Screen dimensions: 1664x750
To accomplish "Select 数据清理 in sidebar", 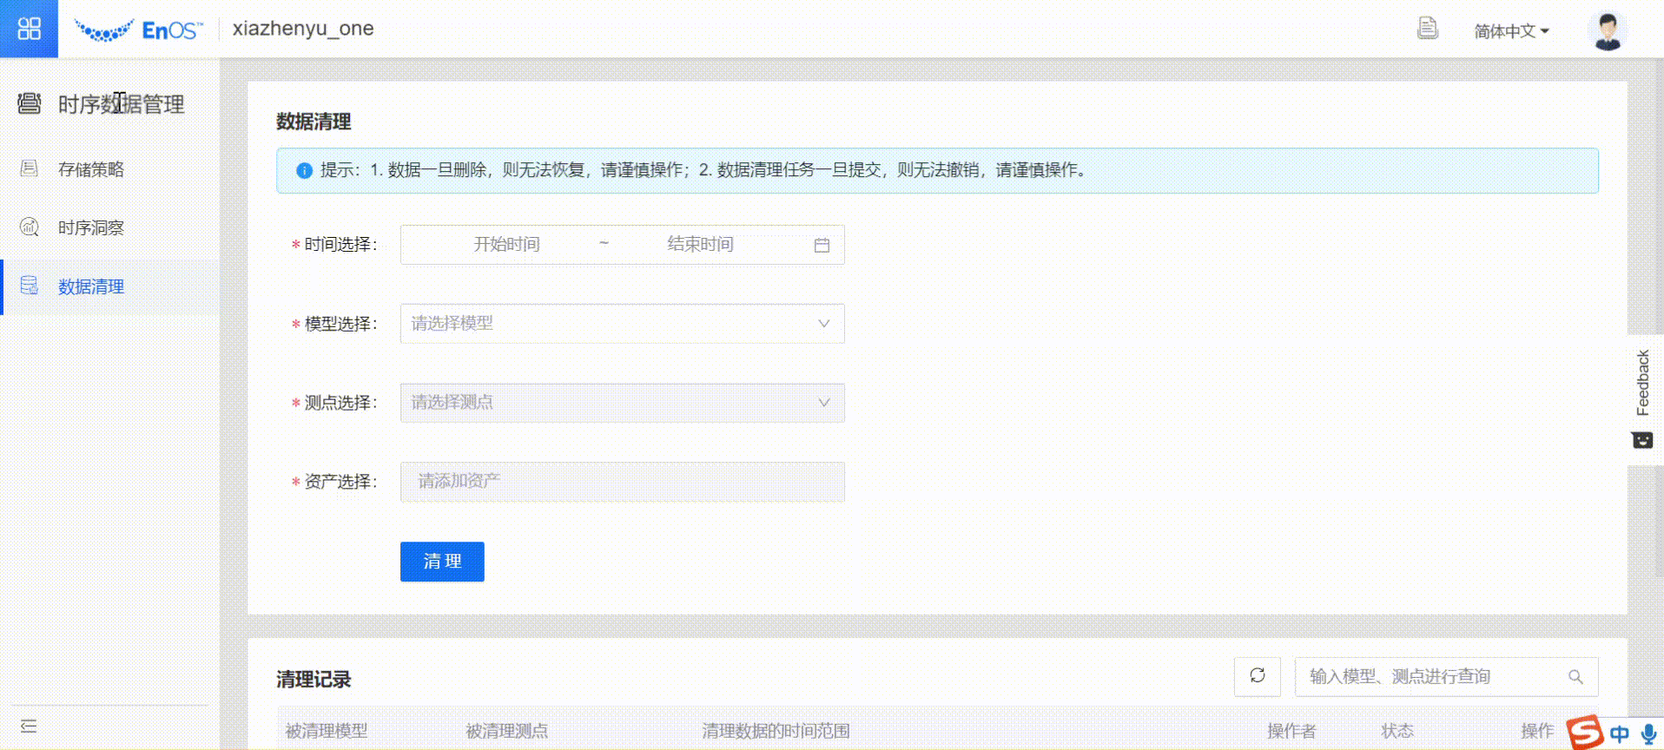I will [x=91, y=287].
